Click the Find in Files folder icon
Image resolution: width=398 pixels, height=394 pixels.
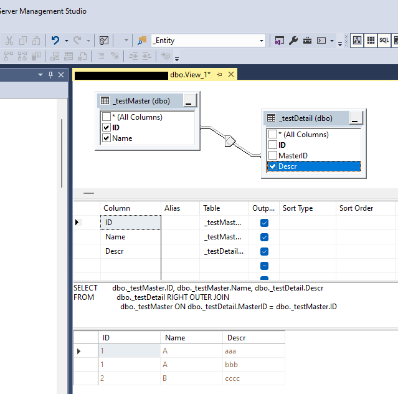(x=142, y=41)
